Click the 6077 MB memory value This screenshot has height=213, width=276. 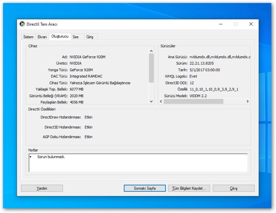tap(77, 89)
